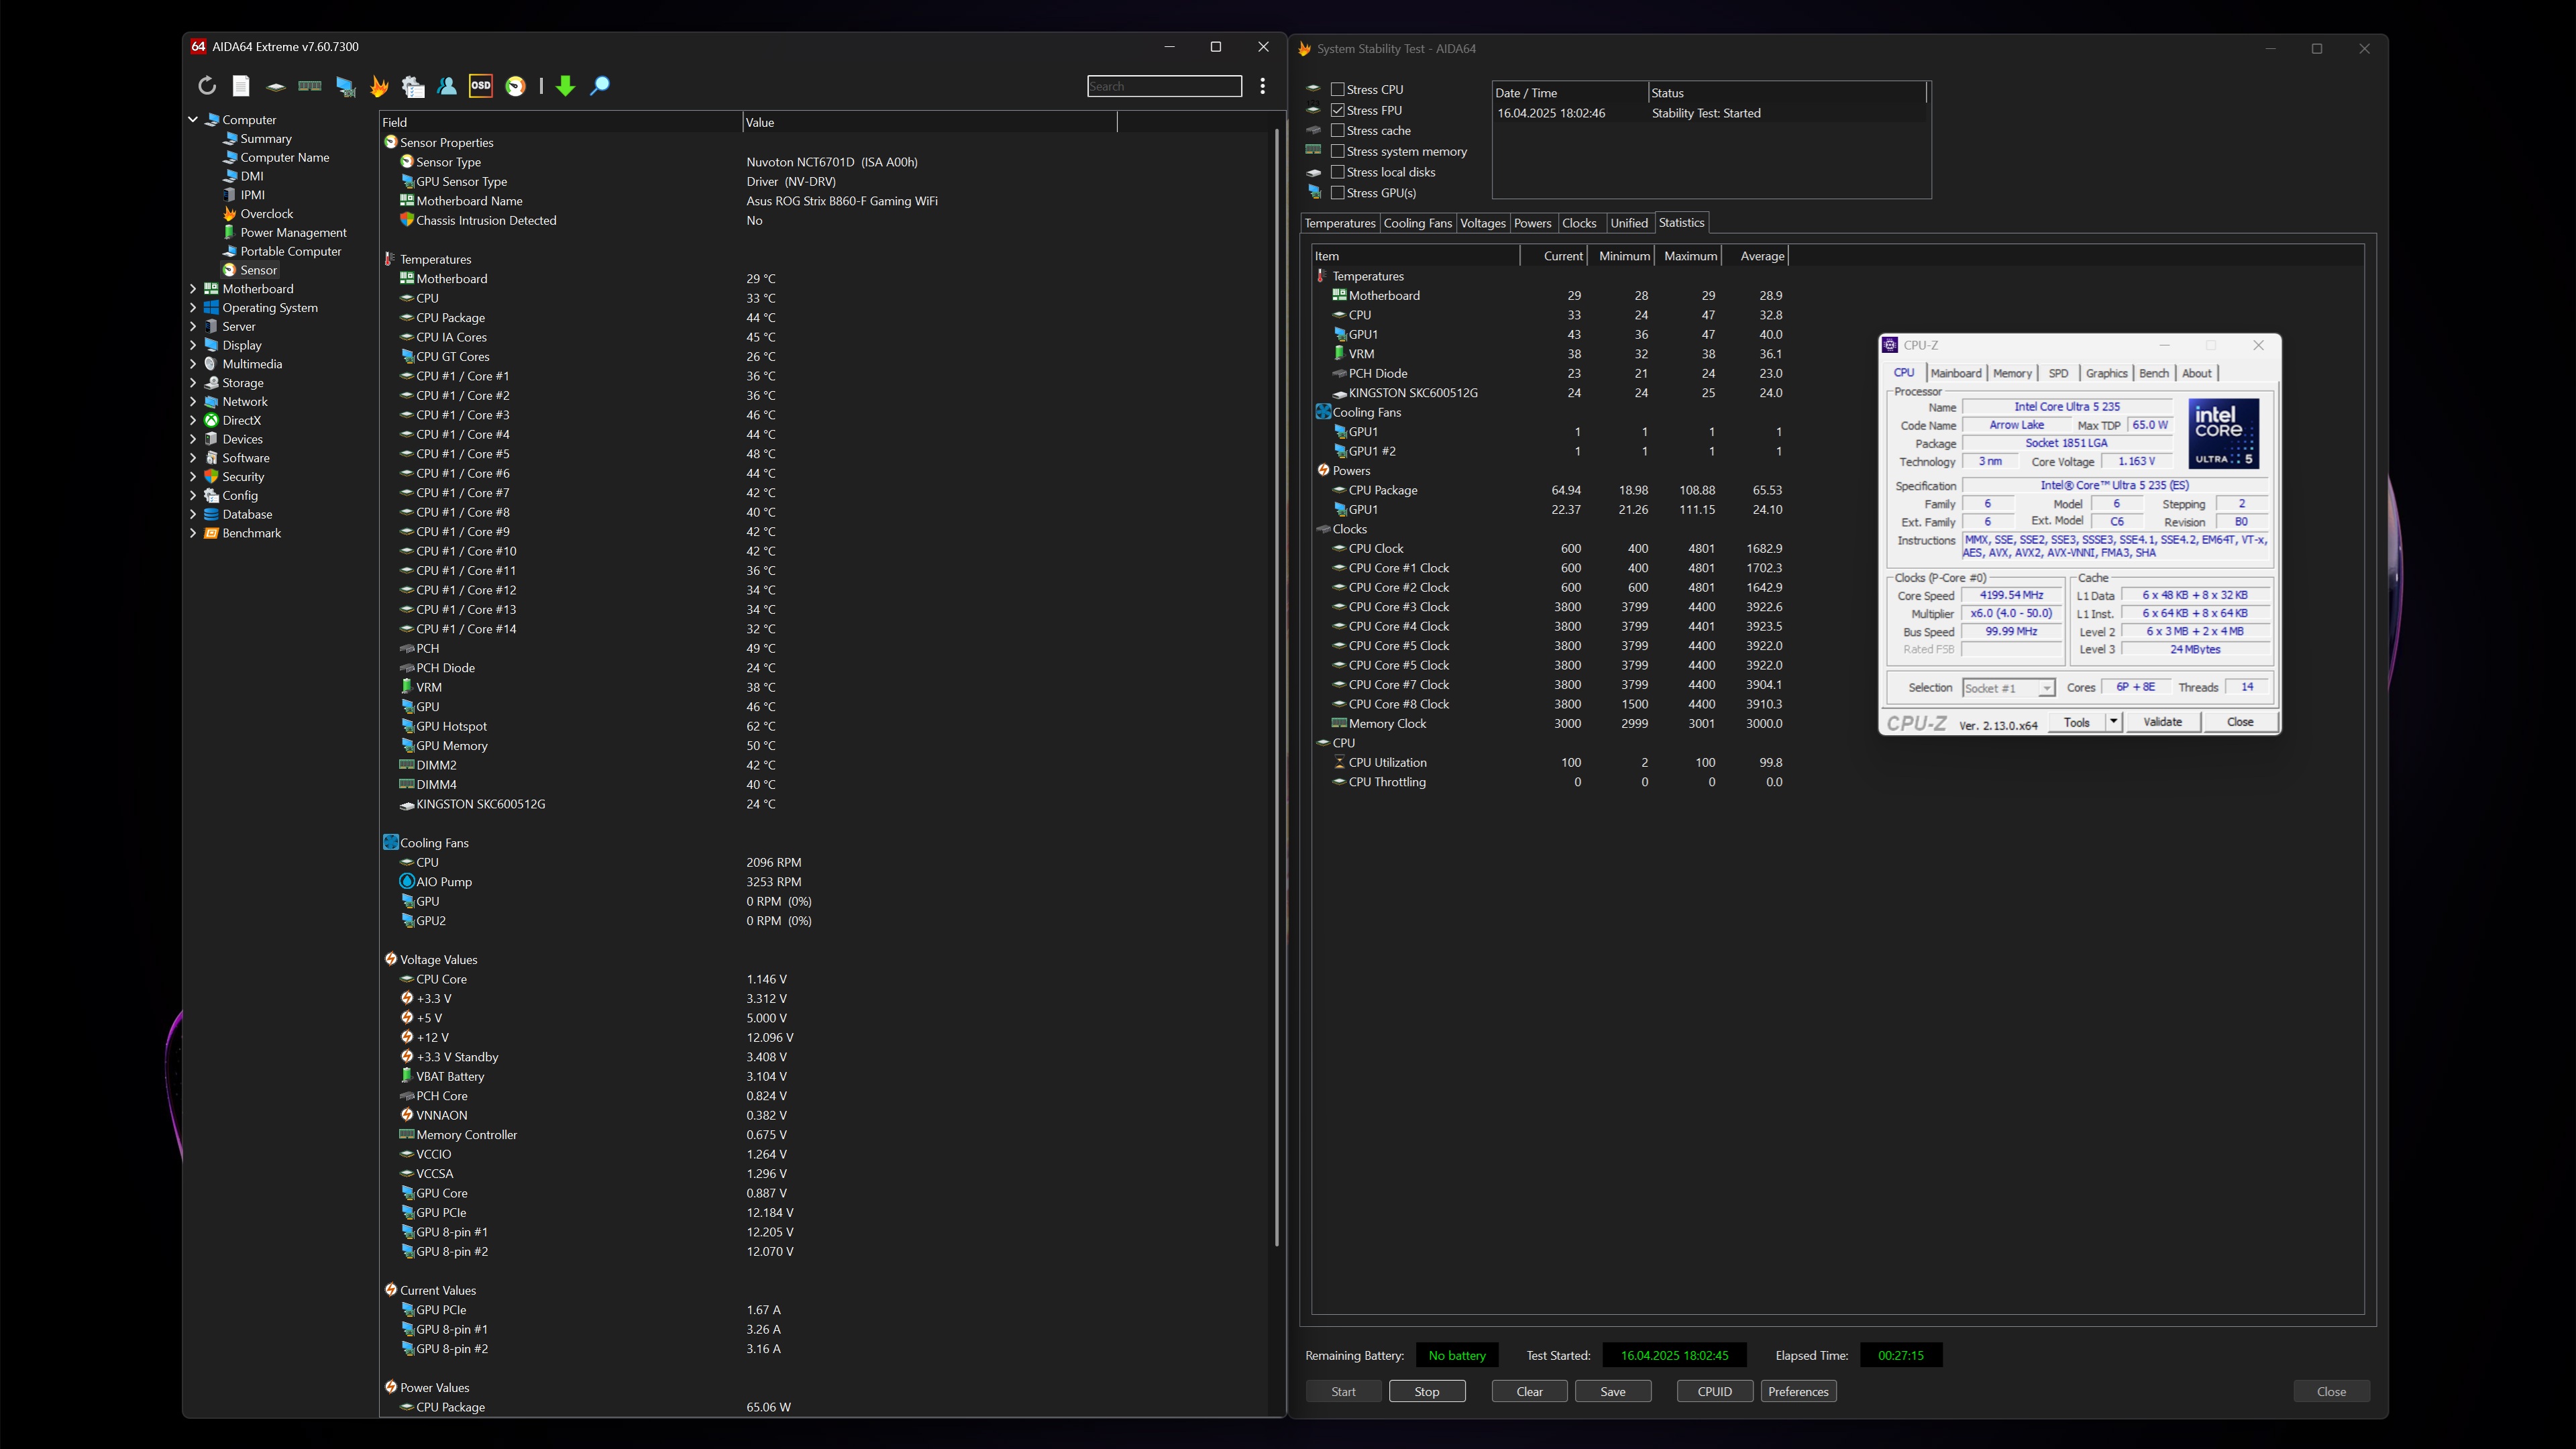2576x1449 pixels.
Task: Switch to the Temperatures tab
Action: click(x=1340, y=223)
